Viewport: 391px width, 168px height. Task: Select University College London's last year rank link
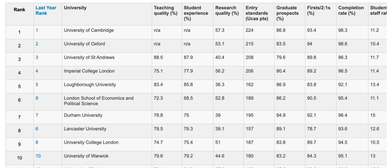coord(37,142)
